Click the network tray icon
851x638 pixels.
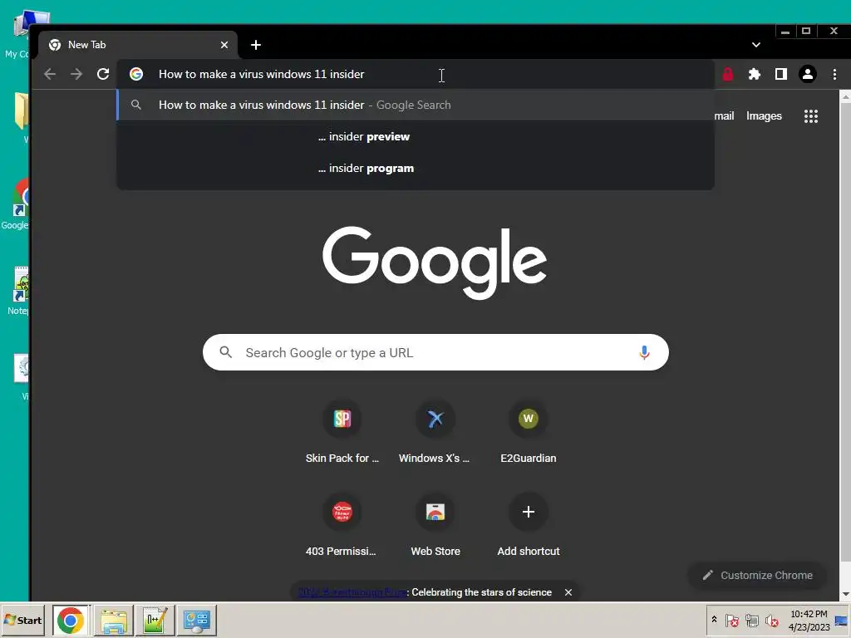[x=751, y=620]
